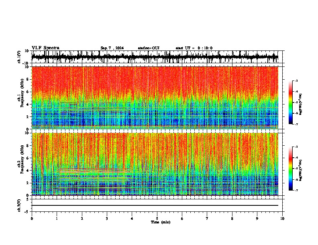Viewport: 318px width, 245px height.
Task: Select the "Sep. 7, 2024" date text
Action: coord(112,48)
